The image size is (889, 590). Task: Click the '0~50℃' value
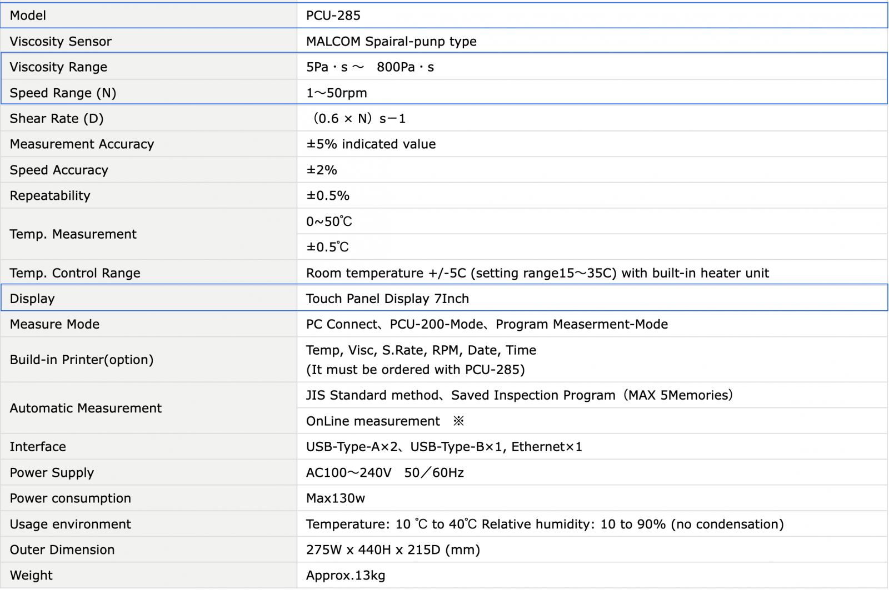click(329, 222)
